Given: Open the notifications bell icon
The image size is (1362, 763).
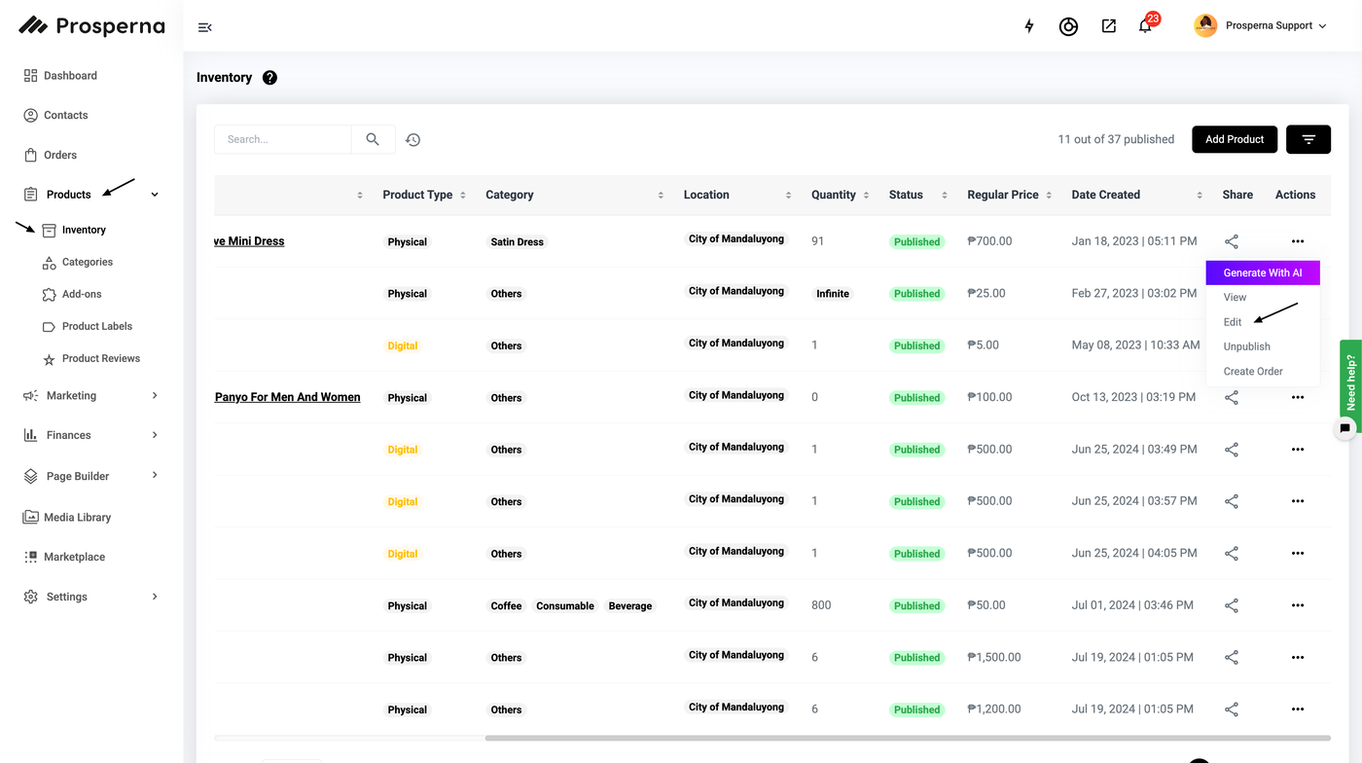Looking at the screenshot, I should [x=1145, y=26].
